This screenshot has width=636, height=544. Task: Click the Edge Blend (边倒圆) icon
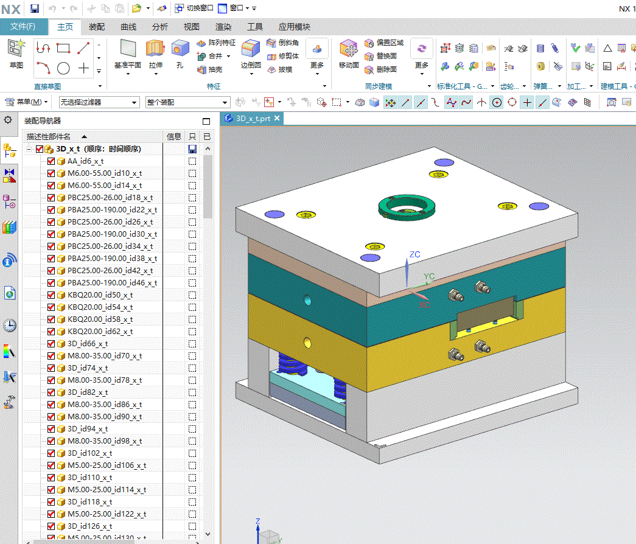click(251, 48)
